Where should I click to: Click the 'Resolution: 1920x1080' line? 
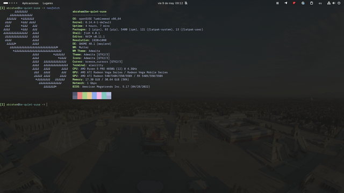point(90,40)
